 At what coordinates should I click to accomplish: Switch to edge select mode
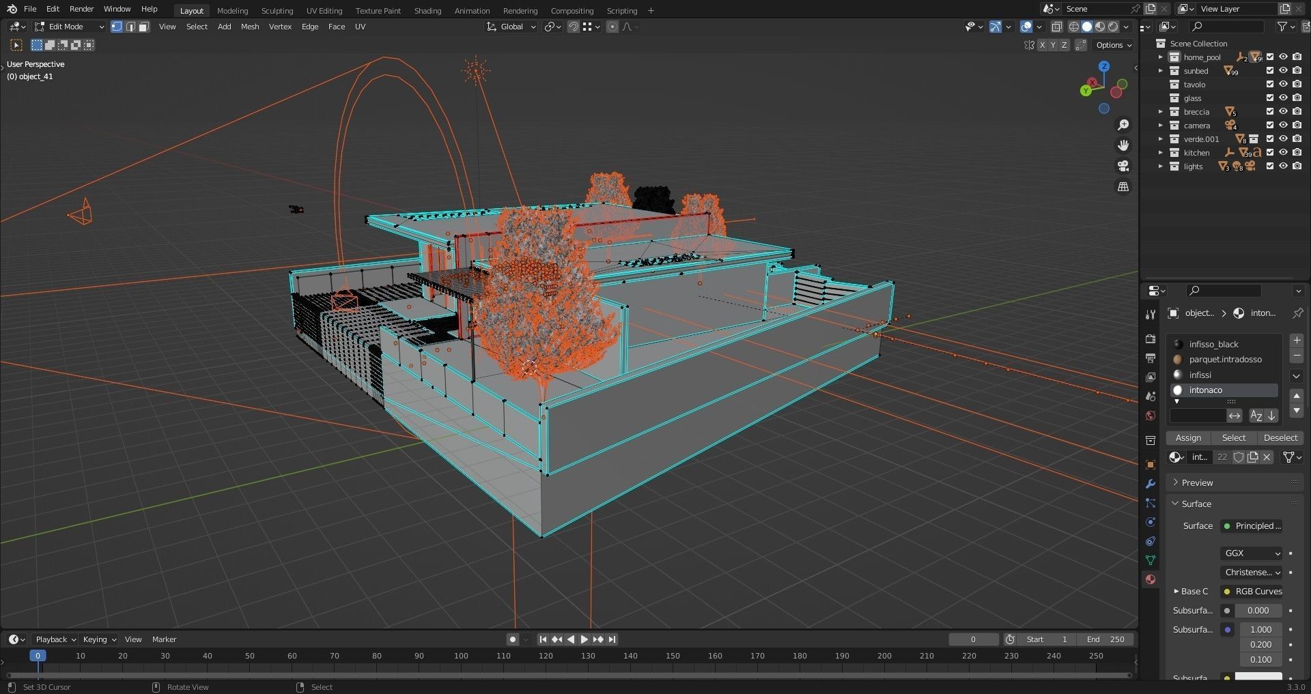click(x=130, y=27)
